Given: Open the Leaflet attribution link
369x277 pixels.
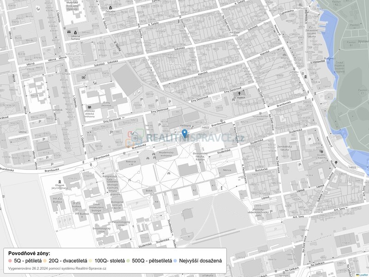Looking at the screenshot, I should pyautogui.click(x=363, y=275).
